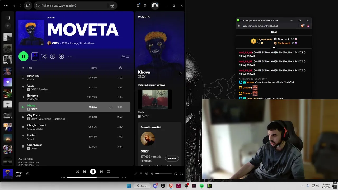Open ONZY link under Khoya in Now Playing
This screenshot has height=190, width=338.
(142, 77)
